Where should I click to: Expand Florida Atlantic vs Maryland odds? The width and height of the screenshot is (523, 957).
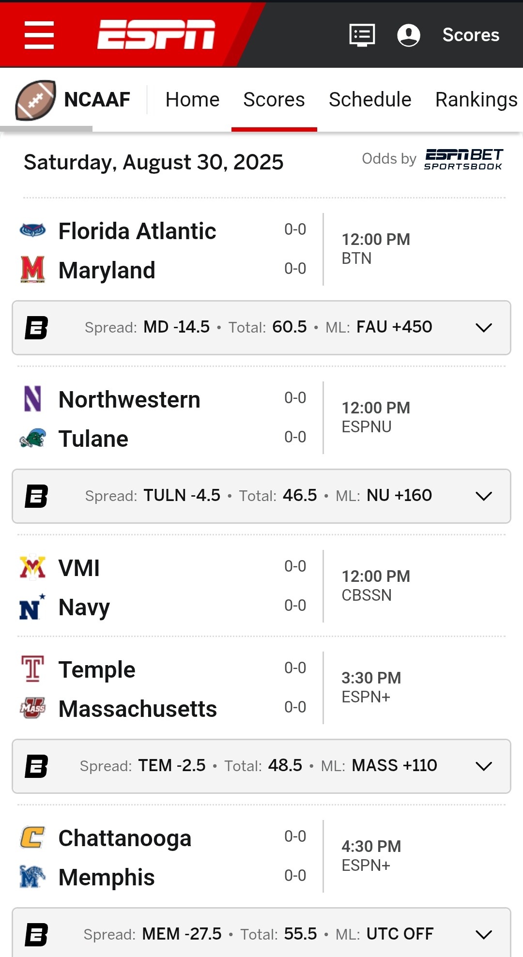pyautogui.click(x=483, y=328)
